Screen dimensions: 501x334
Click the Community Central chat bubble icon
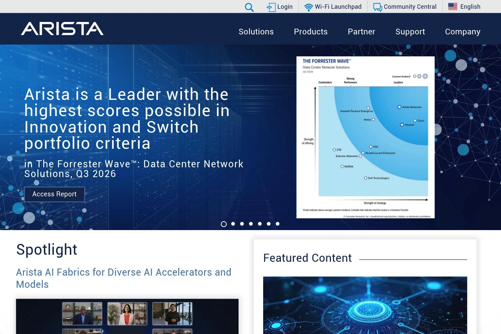(x=378, y=7)
